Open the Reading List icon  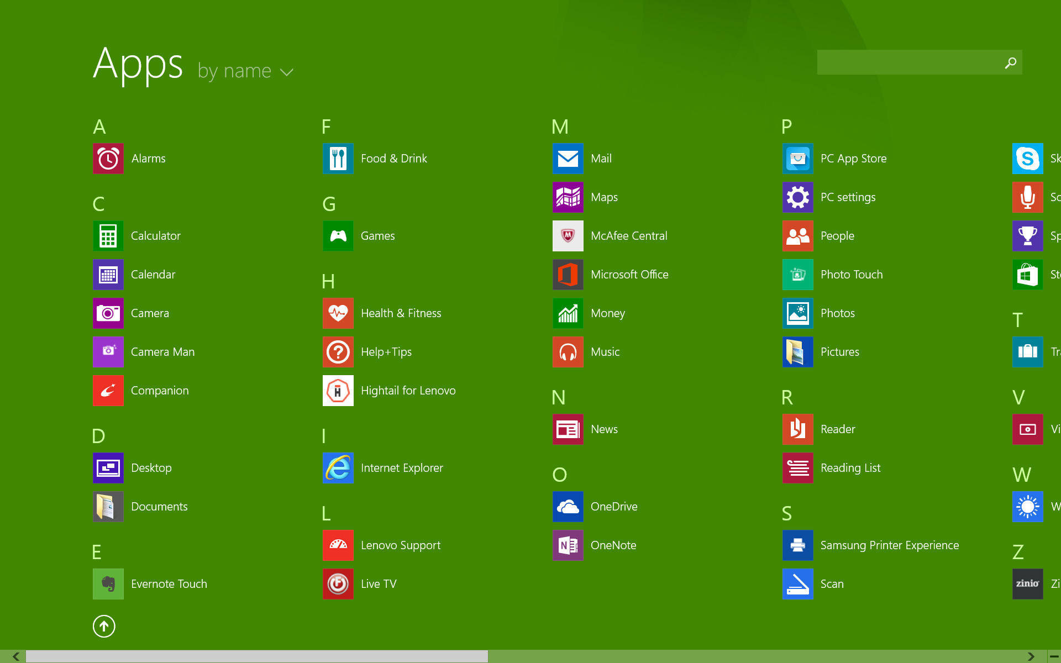click(797, 468)
